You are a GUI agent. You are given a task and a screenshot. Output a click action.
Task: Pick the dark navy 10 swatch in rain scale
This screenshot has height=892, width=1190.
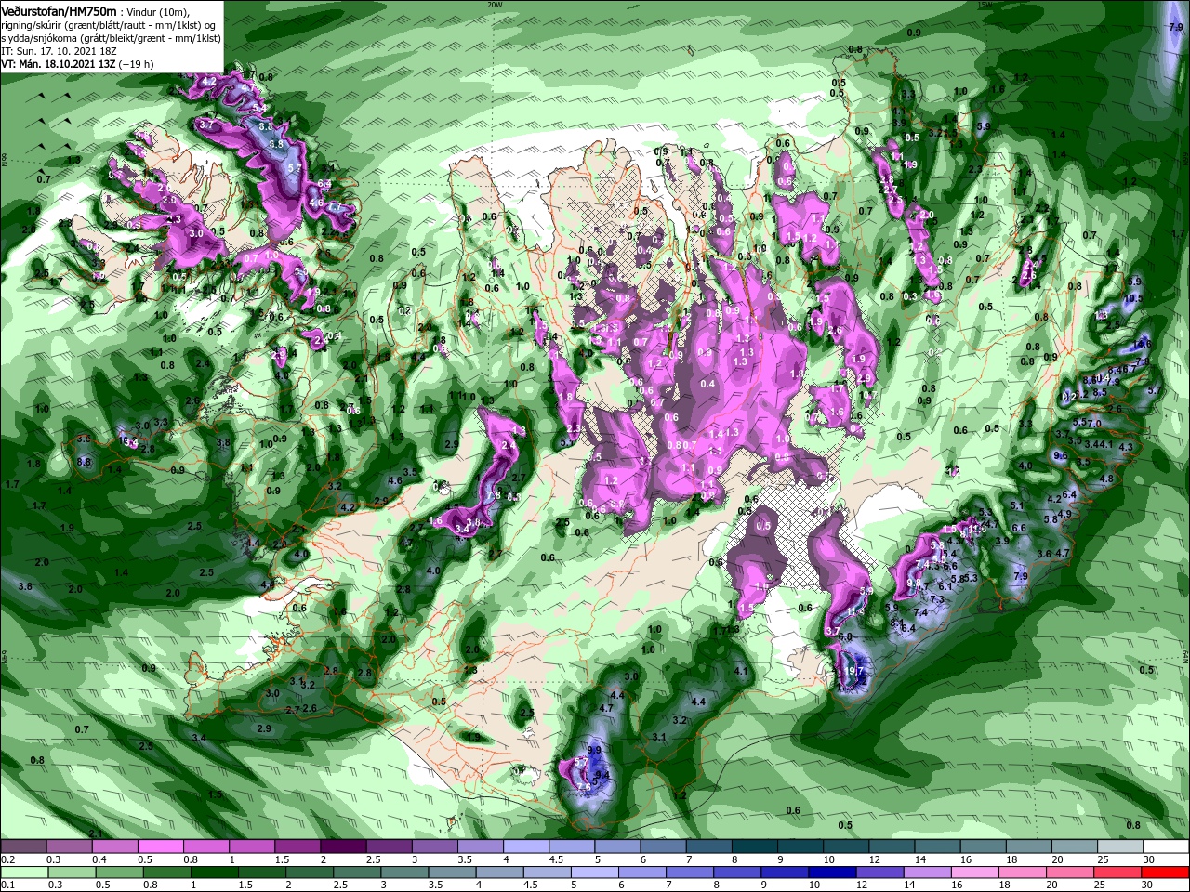[831, 872]
